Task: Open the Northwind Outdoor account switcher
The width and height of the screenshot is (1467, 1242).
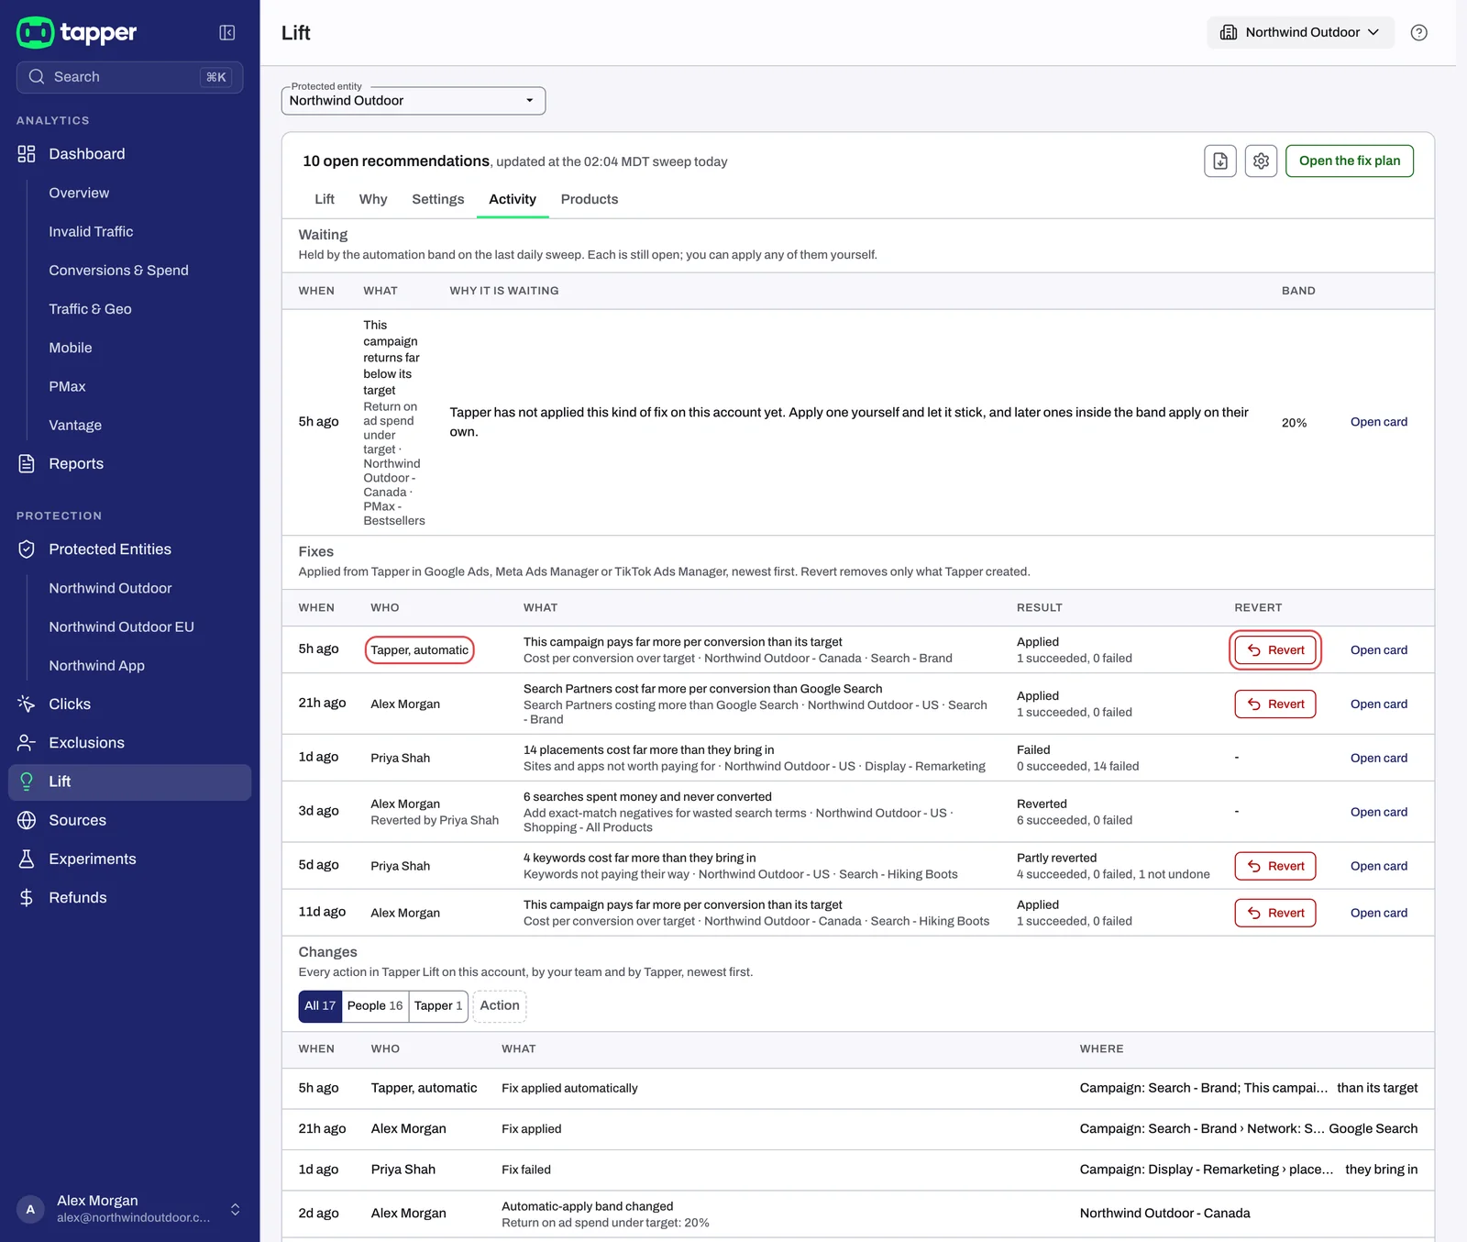Action: pyautogui.click(x=1300, y=33)
